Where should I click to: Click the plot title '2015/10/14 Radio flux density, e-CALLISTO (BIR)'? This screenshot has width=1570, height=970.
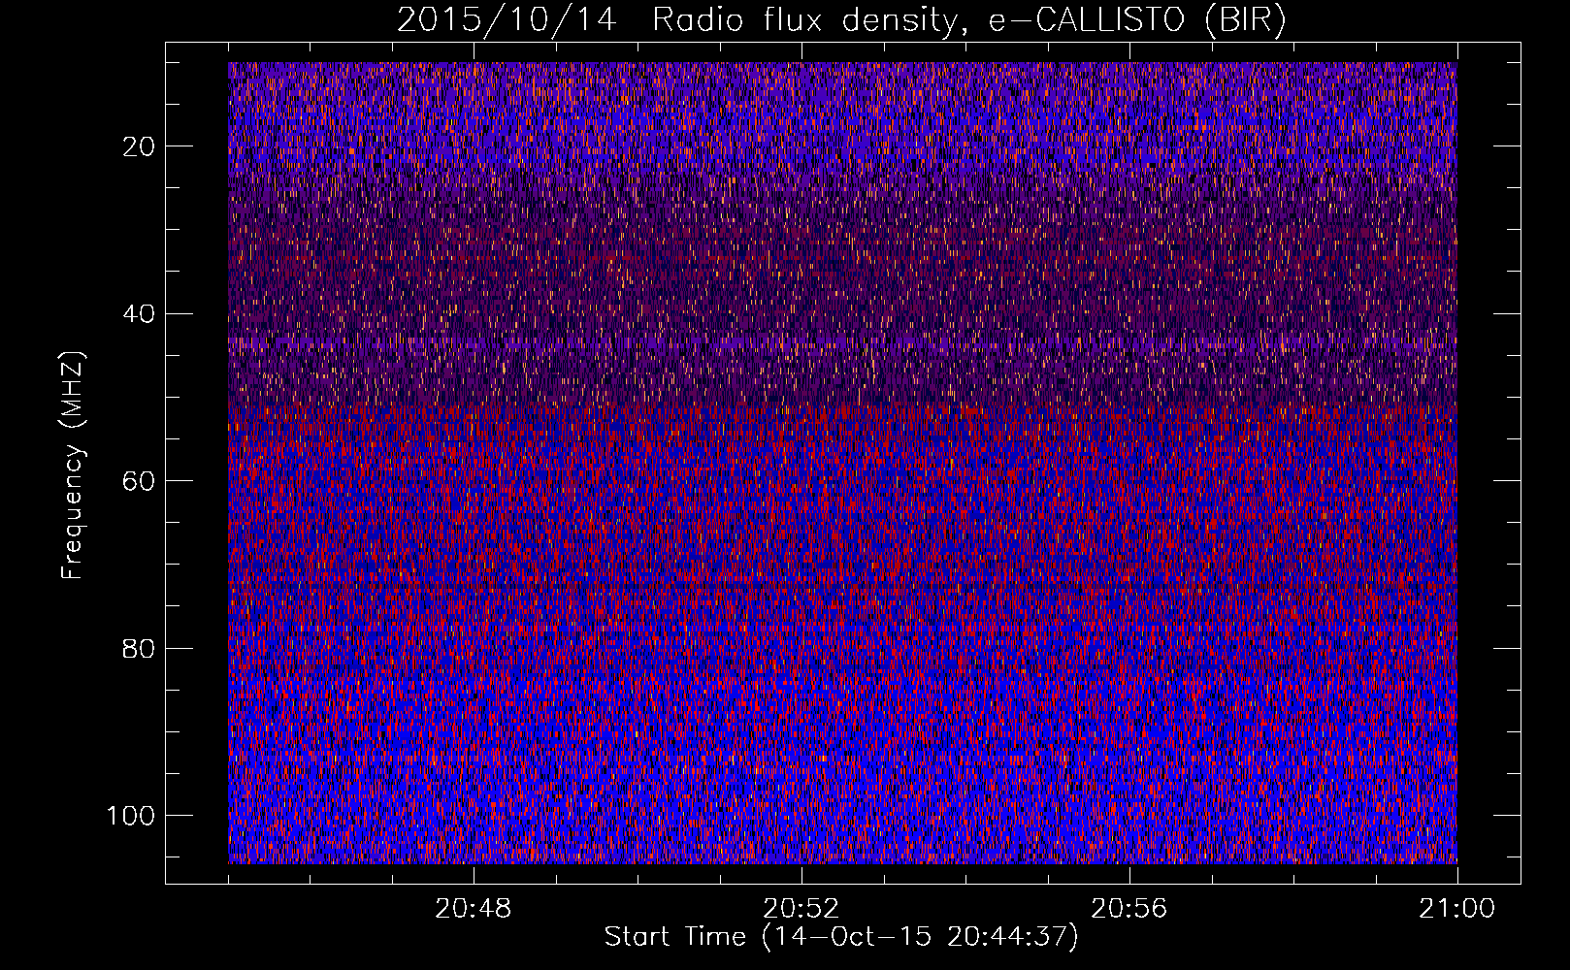coord(841,20)
